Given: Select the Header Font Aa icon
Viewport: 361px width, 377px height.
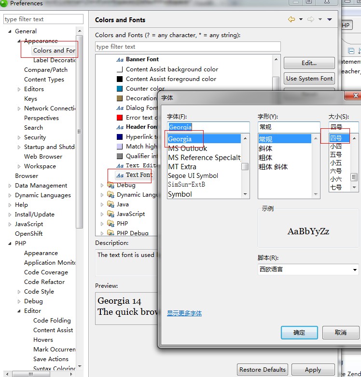Looking at the screenshot, I should coord(120,127).
